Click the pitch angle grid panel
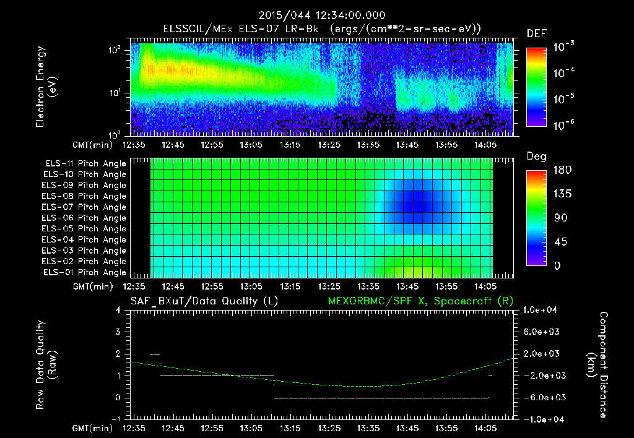Image resolution: width=634 pixels, height=438 pixels. click(322, 218)
